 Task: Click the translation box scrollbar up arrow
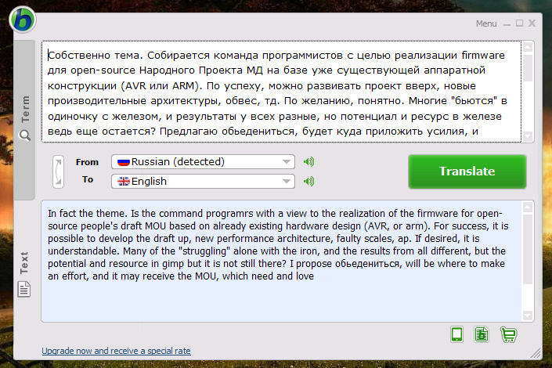click(528, 207)
